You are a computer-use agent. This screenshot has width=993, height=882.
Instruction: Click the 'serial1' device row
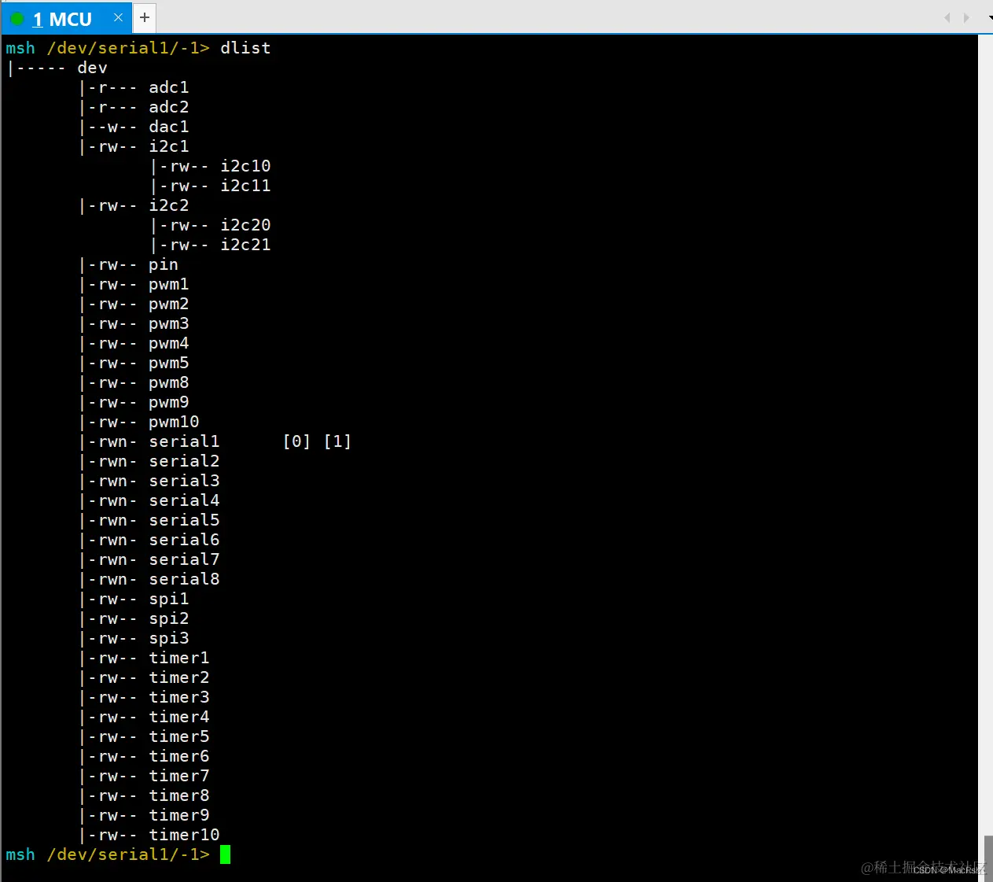[149, 441]
